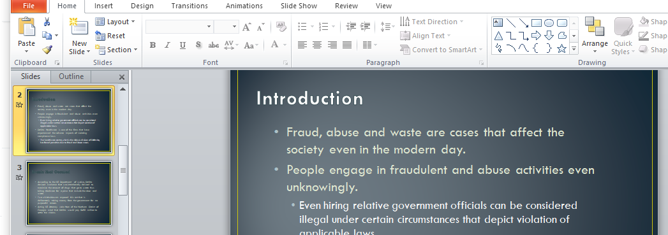Click Text Direction button

[431, 22]
